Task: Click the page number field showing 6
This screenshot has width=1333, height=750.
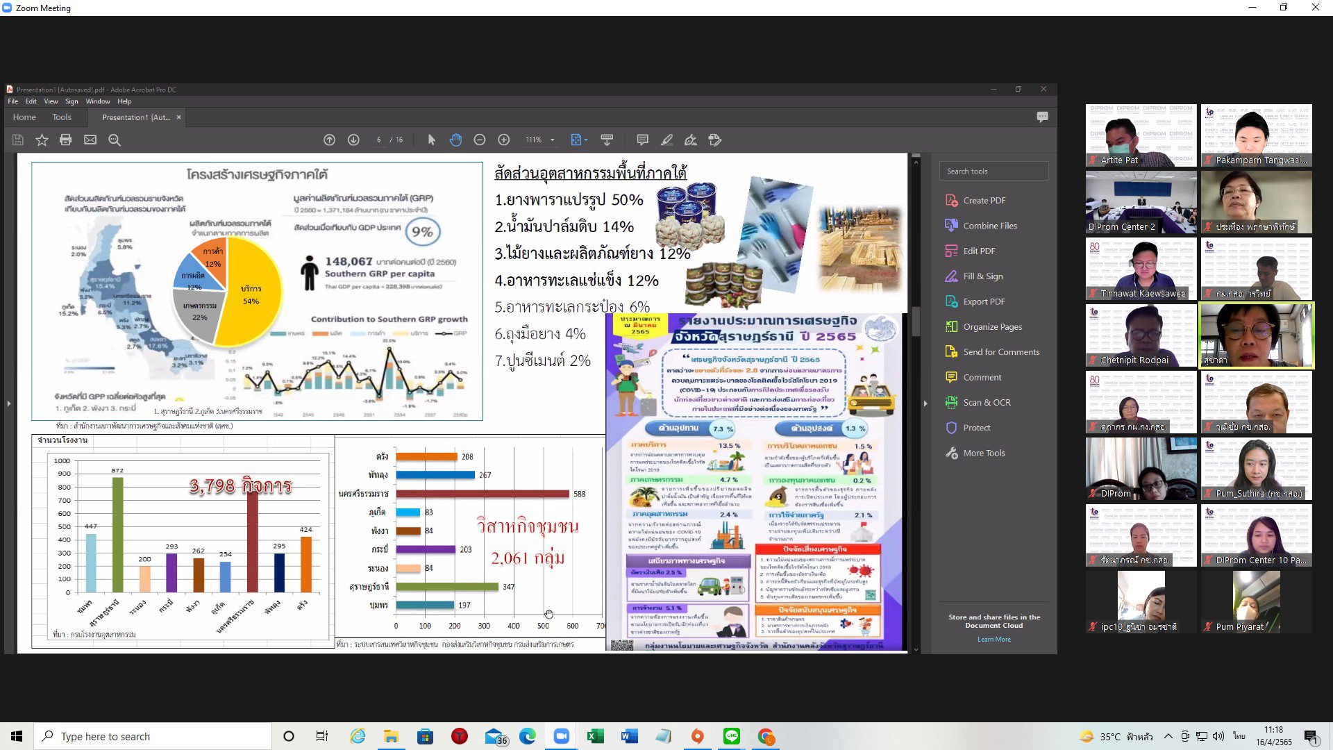Action: 378,140
